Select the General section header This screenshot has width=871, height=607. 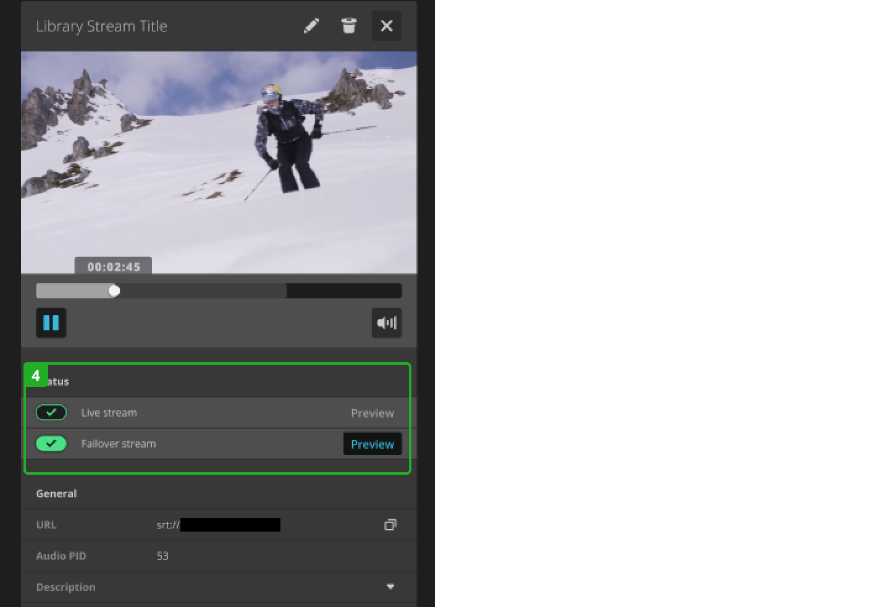pyautogui.click(x=56, y=493)
